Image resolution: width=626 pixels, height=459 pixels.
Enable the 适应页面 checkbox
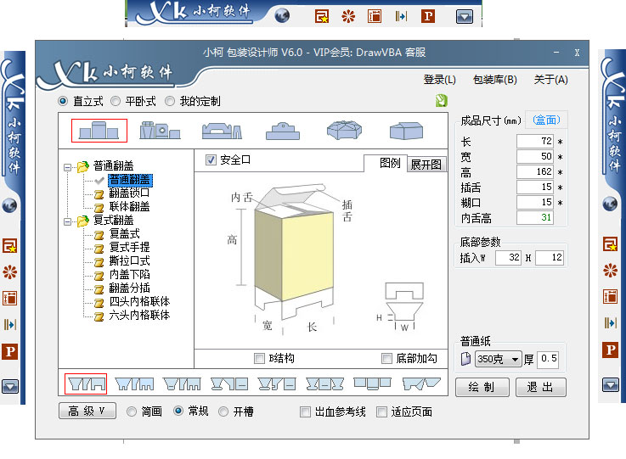tap(381, 411)
